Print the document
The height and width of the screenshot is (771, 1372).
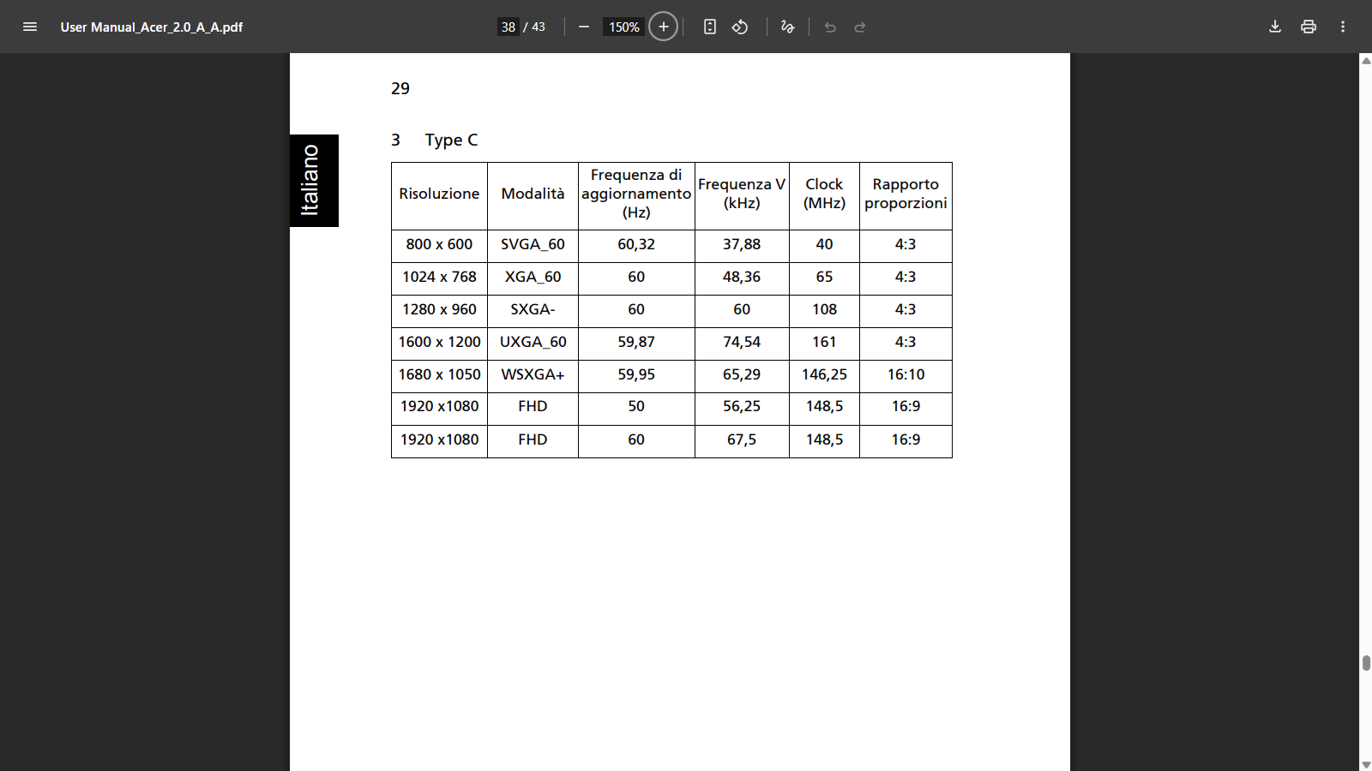1309,27
